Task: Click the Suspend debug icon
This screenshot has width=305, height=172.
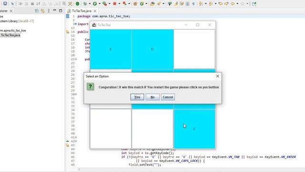Action: tap(27, 4)
